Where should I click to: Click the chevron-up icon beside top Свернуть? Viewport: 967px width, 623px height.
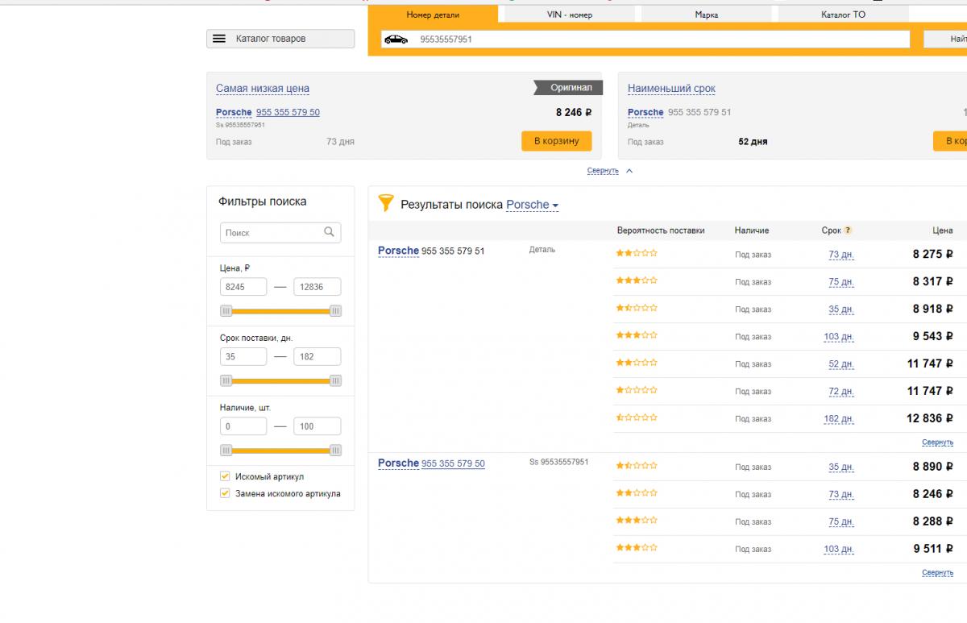coord(629,171)
